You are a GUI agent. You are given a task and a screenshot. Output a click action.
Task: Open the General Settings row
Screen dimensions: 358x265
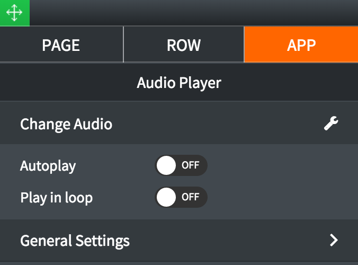pyautogui.click(x=75, y=241)
